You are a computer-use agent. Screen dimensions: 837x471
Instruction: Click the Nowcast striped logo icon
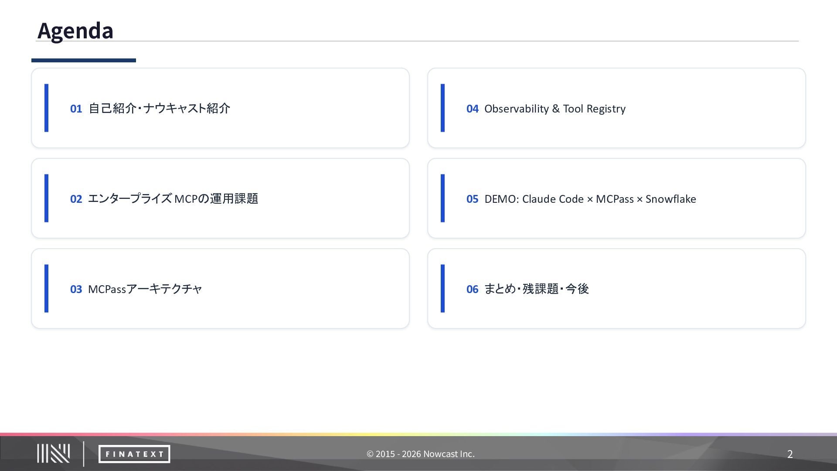(53, 454)
